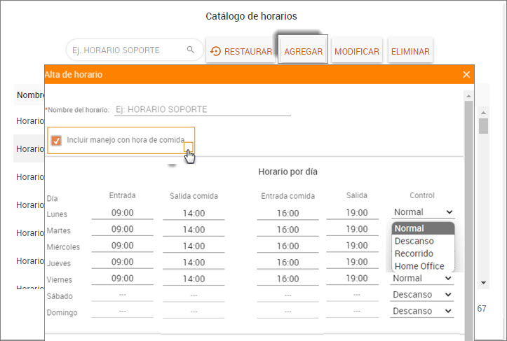Open the Lunes Control dropdown
The height and width of the screenshot is (341, 507).
(423, 212)
